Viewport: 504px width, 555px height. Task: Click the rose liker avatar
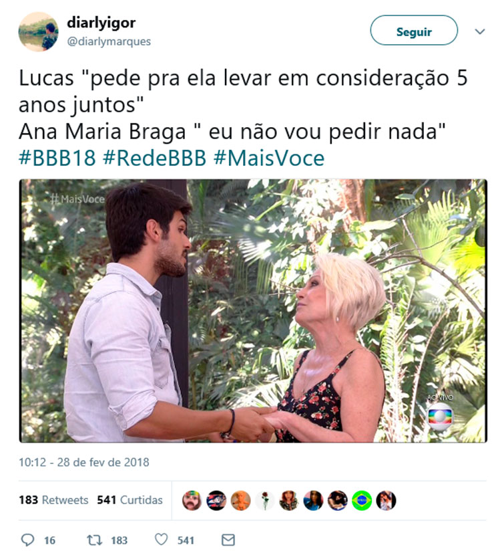point(264,500)
